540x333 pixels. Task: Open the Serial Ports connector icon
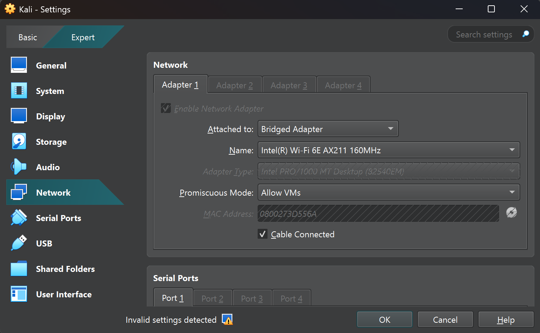19,218
